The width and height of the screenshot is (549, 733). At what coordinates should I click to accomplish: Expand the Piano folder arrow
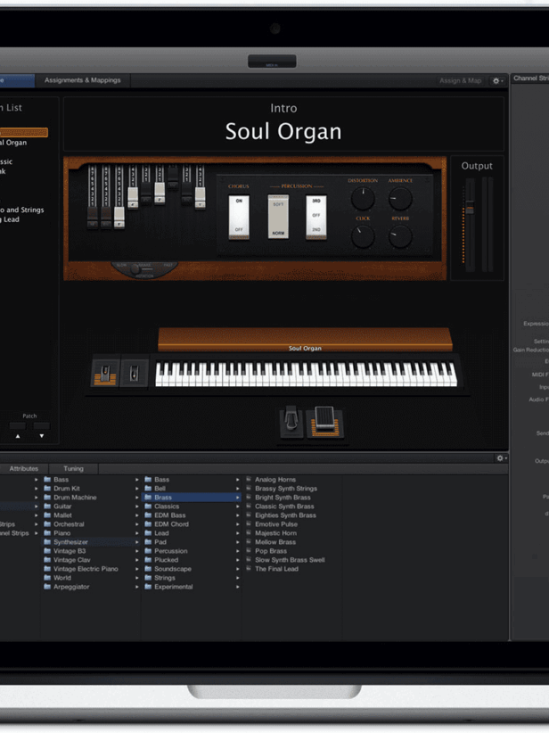pos(137,533)
